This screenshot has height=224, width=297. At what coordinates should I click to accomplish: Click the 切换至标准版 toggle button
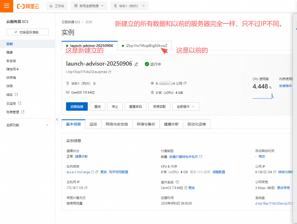[27, 32]
